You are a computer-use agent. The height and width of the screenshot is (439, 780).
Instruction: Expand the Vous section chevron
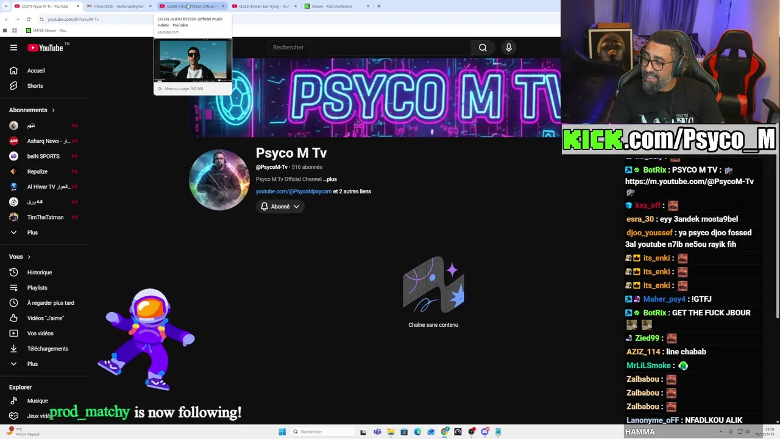pyautogui.click(x=29, y=257)
